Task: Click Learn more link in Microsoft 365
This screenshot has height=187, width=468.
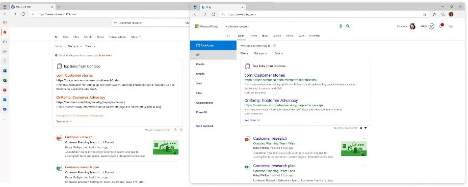Action: (x=106, y=55)
